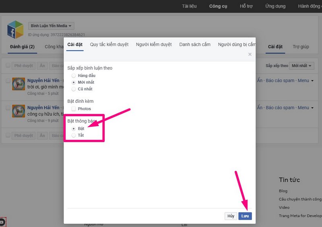This screenshot has width=322, height=227.
Task: Click the second comment's profile avatar
Action: click(19, 111)
